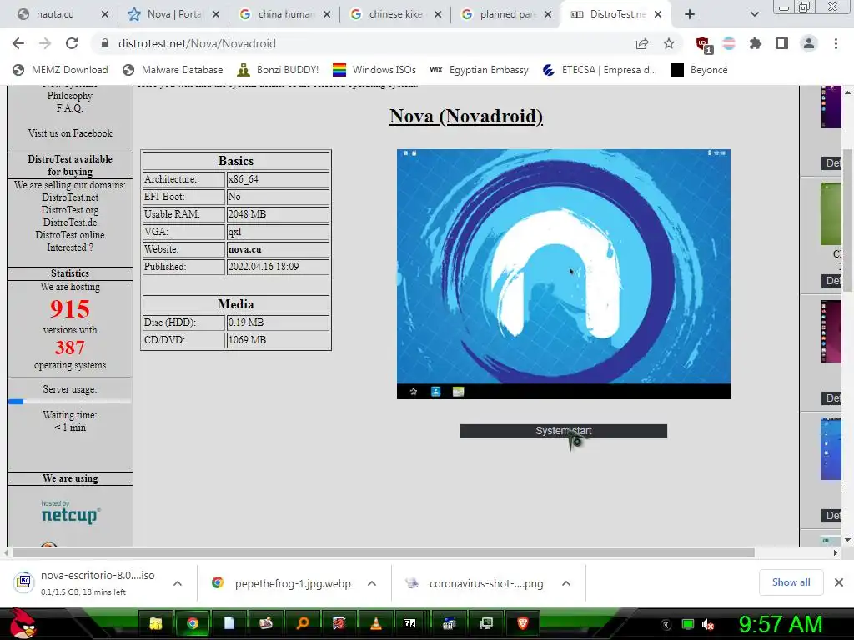Image resolution: width=854 pixels, height=640 pixels.
Task: Expand nova-escritorio iso download options
Action: (x=178, y=583)
